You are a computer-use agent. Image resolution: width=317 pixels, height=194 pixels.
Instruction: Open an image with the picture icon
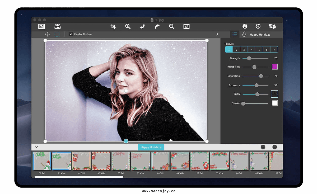pos(41,26)
